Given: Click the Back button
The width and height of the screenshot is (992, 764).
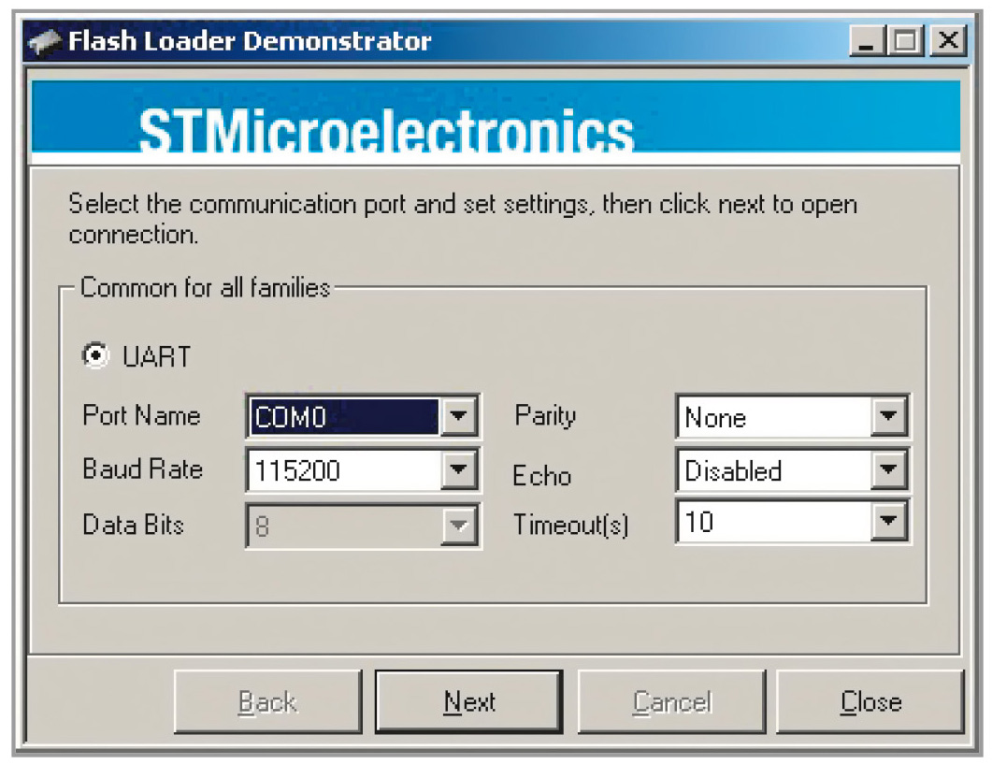Looking at the screenshot, I should pyautogui.click(x=267, y=702).
